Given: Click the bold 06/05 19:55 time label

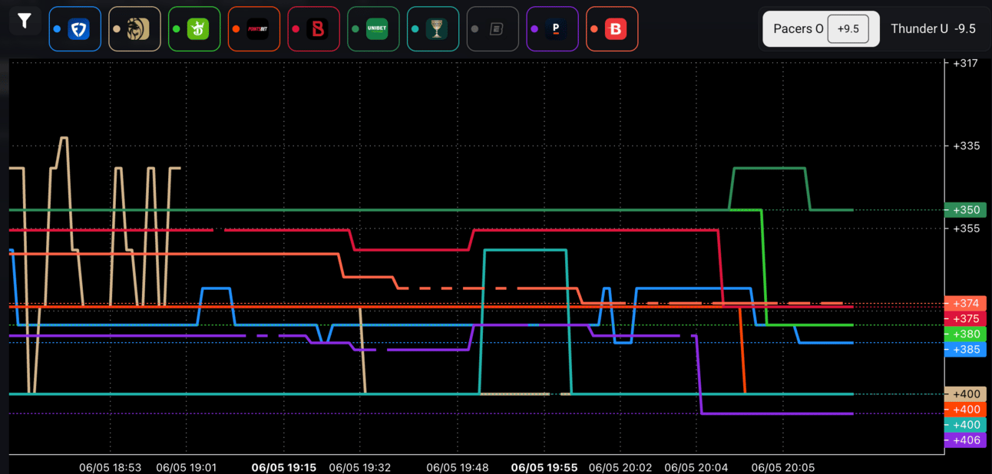Looking at the screenshot, I should (x=544, y=467).
